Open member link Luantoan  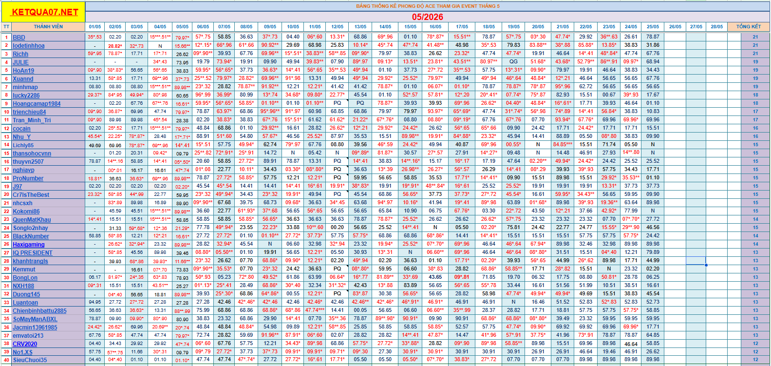pyautogui.click(x=25, y=303)
